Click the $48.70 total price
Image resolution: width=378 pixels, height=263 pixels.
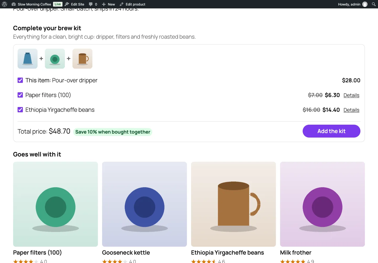[60, 131]
